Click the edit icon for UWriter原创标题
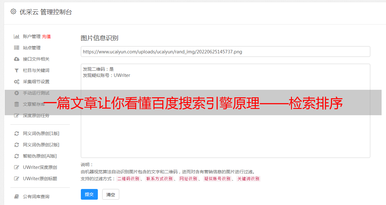 pos(17,179)
